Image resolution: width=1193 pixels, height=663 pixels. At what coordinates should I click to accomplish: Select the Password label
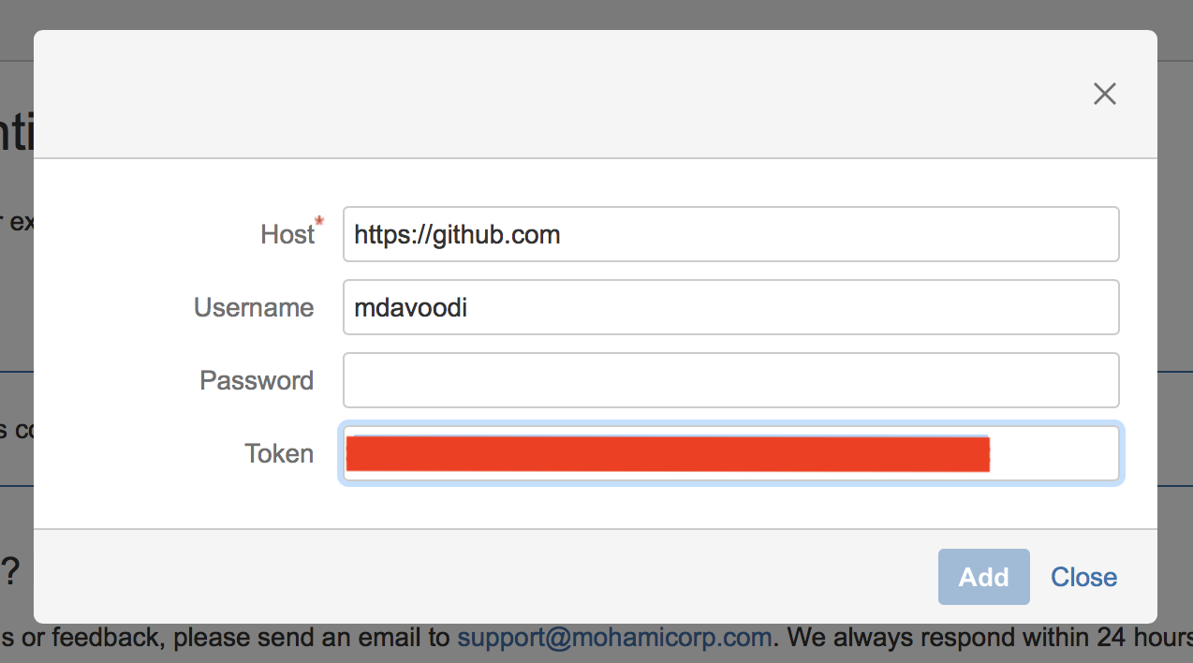coord(257,380)
